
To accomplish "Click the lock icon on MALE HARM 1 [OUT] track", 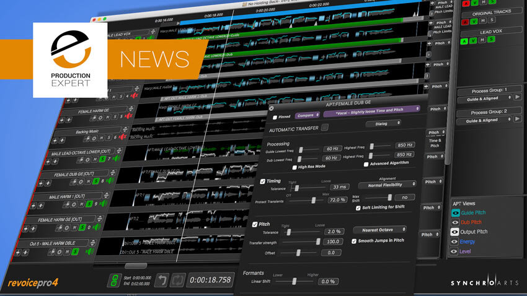I will [67, 204].
